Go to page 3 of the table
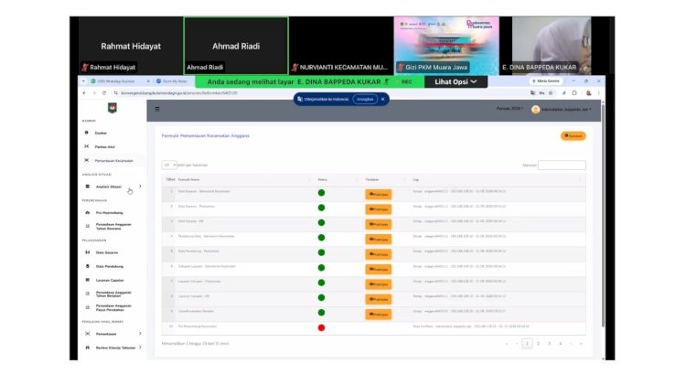 550,344
